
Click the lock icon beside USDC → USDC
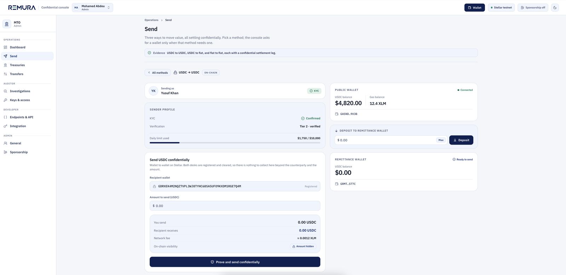pos(175,72)
